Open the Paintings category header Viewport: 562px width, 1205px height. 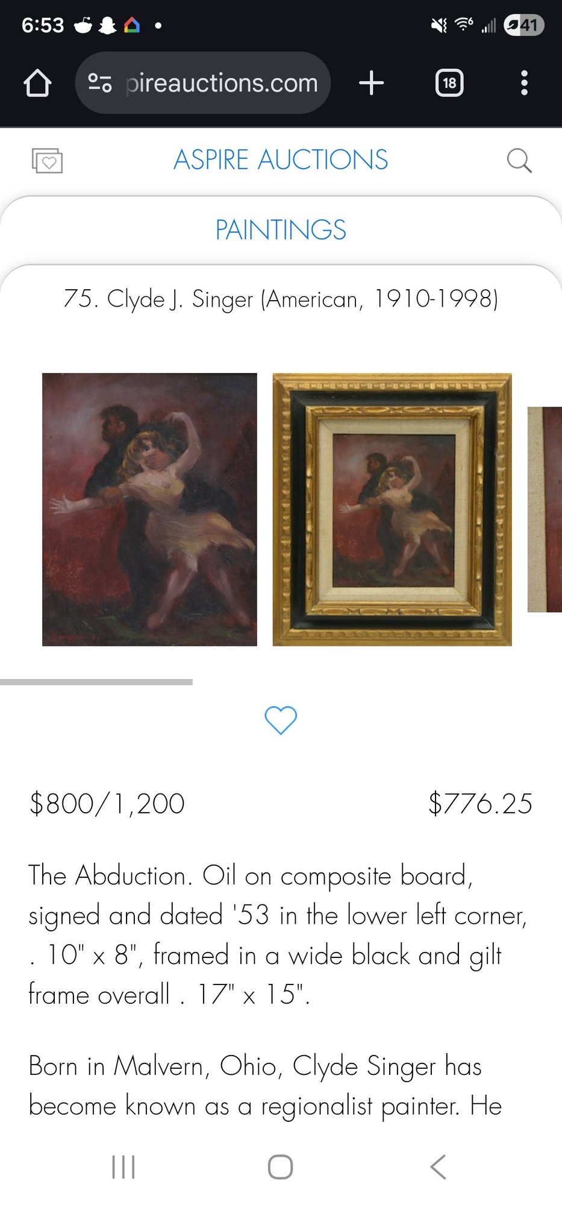(281, 230)
